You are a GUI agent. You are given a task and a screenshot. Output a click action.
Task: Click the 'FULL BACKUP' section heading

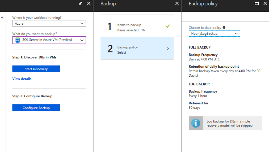(200, 47)
